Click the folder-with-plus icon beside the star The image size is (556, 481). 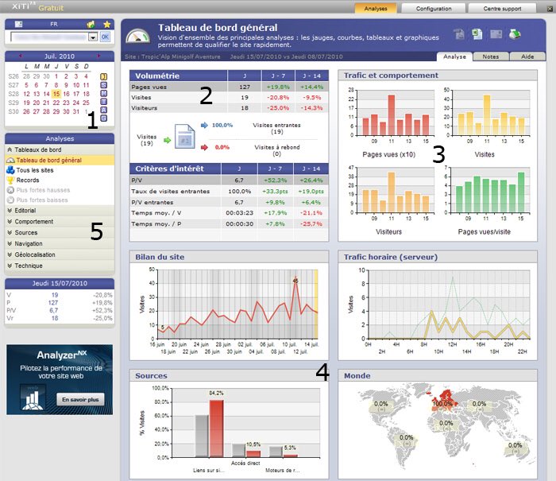point(91,24)
